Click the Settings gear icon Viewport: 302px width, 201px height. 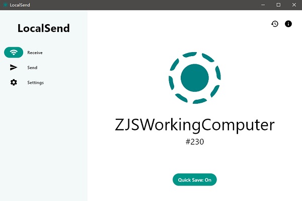coord(14,82)
